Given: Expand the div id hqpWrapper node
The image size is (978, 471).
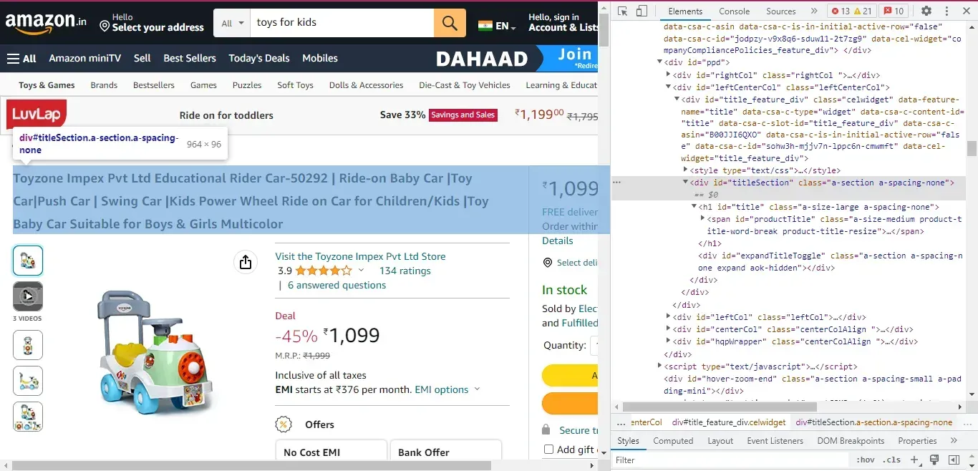Looking at the screenshot, I should 669,341.
